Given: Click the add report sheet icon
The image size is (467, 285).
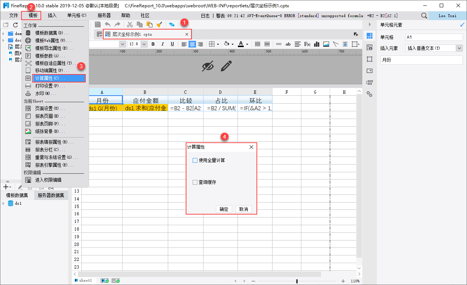Looking at the screenshot, I should 105,281.
